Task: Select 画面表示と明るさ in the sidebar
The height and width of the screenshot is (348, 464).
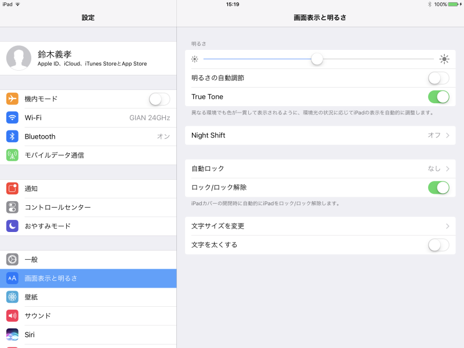Action: (x=87, y=278)
